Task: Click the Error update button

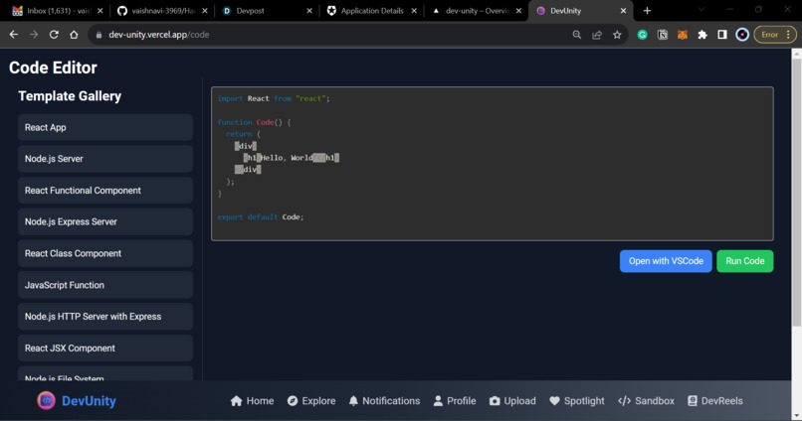Action: (775, 35)
